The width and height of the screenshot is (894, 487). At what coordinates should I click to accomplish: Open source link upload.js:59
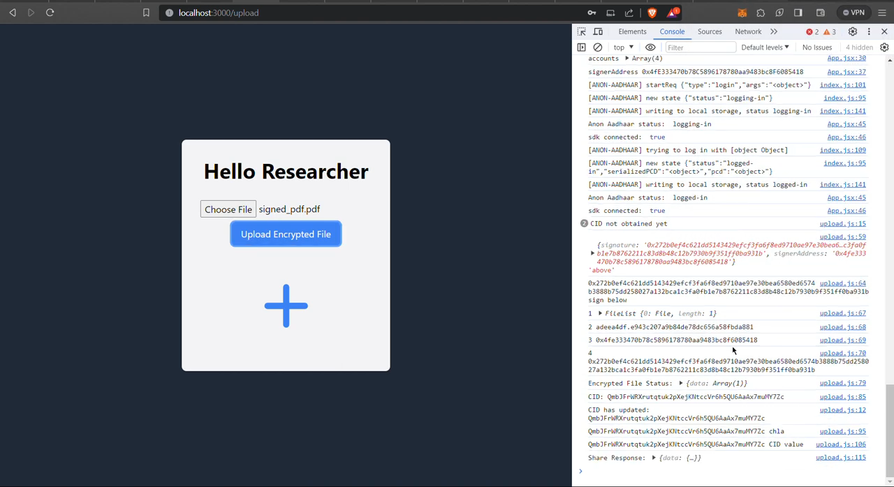(842, 237)
